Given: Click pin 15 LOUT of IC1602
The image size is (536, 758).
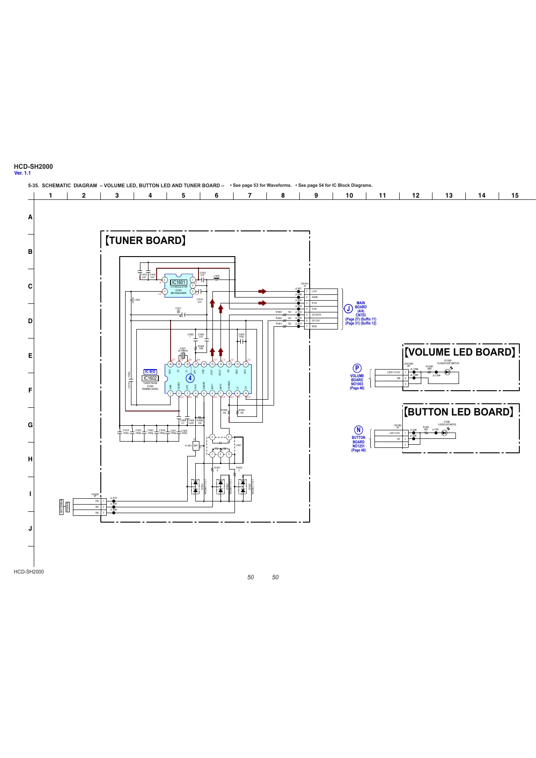Looking at the screenshot, I should point(212,364).
